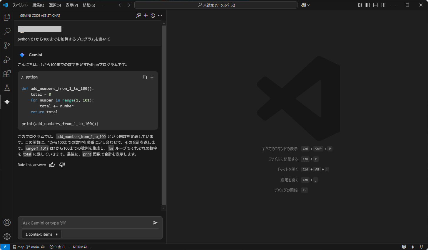Open the Copilot dropdown in title bar
Viewport: 428px width, 250px height.
click(305, 5)
